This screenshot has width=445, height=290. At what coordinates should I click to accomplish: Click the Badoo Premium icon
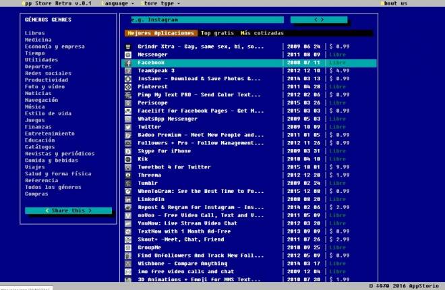click(x=128, y=136)
